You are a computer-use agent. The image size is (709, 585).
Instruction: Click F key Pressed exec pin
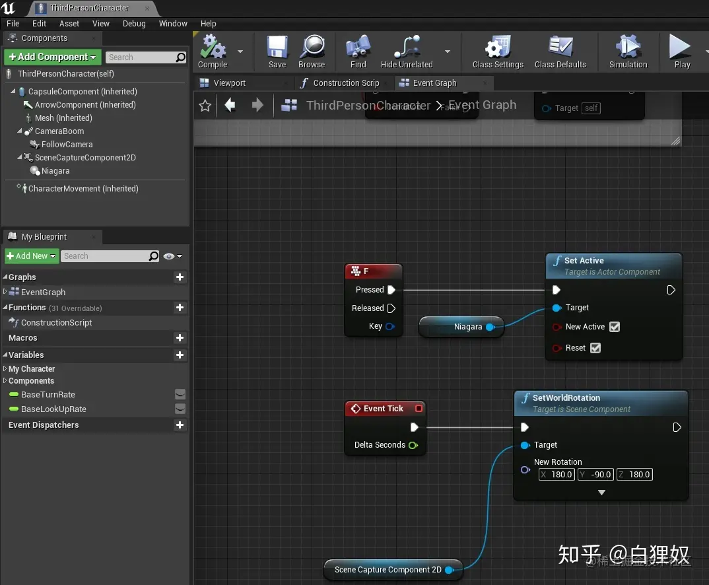[x=391, y=290]
